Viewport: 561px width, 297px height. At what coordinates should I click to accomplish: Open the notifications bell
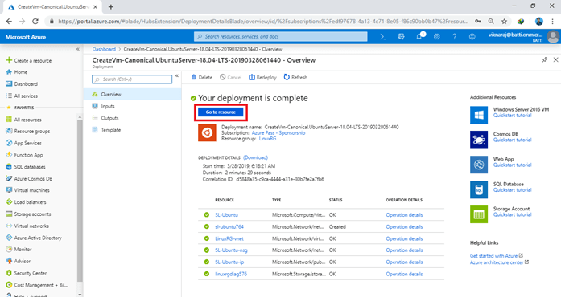(419, 36)
